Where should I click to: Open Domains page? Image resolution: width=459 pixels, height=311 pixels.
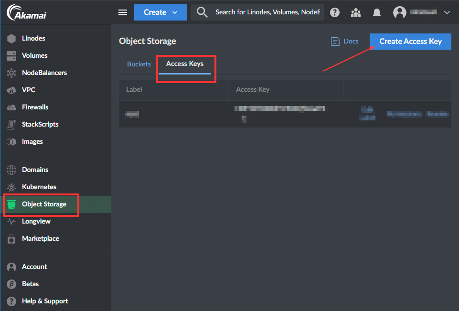[x=35, y=170]
